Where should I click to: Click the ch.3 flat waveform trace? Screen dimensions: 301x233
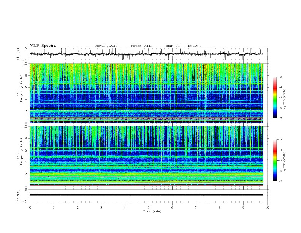[146, 195]
